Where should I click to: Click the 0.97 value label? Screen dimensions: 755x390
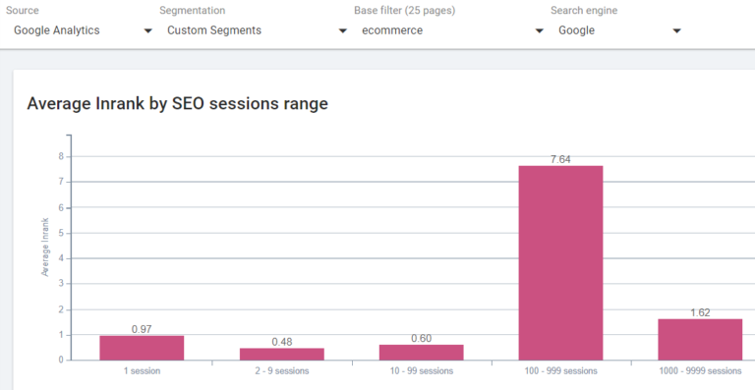tap(142, 329)
